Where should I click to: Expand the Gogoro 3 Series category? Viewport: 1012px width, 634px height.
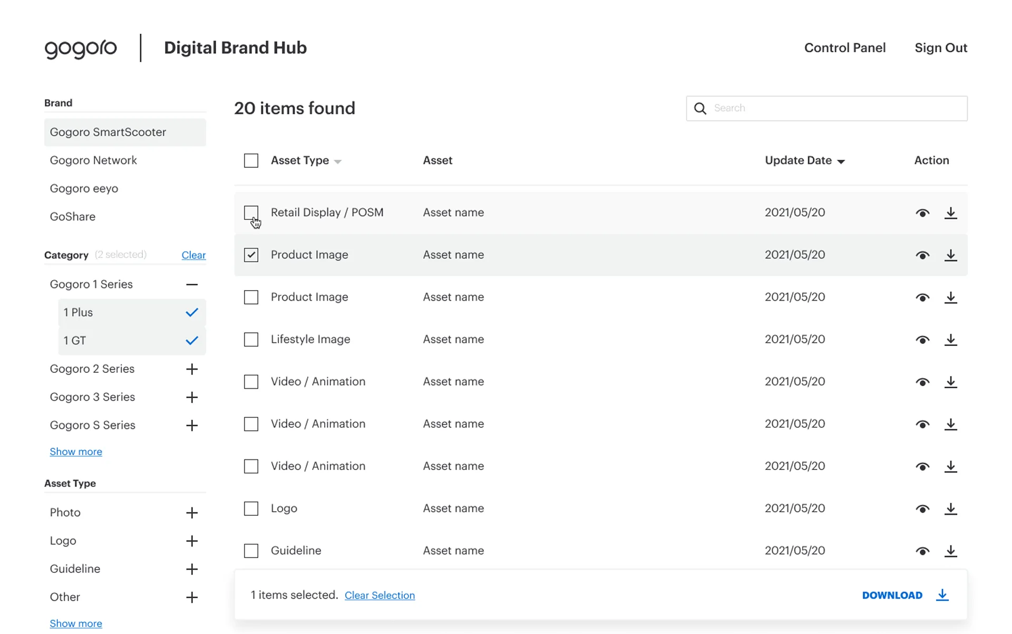click(x=192, y=397)
